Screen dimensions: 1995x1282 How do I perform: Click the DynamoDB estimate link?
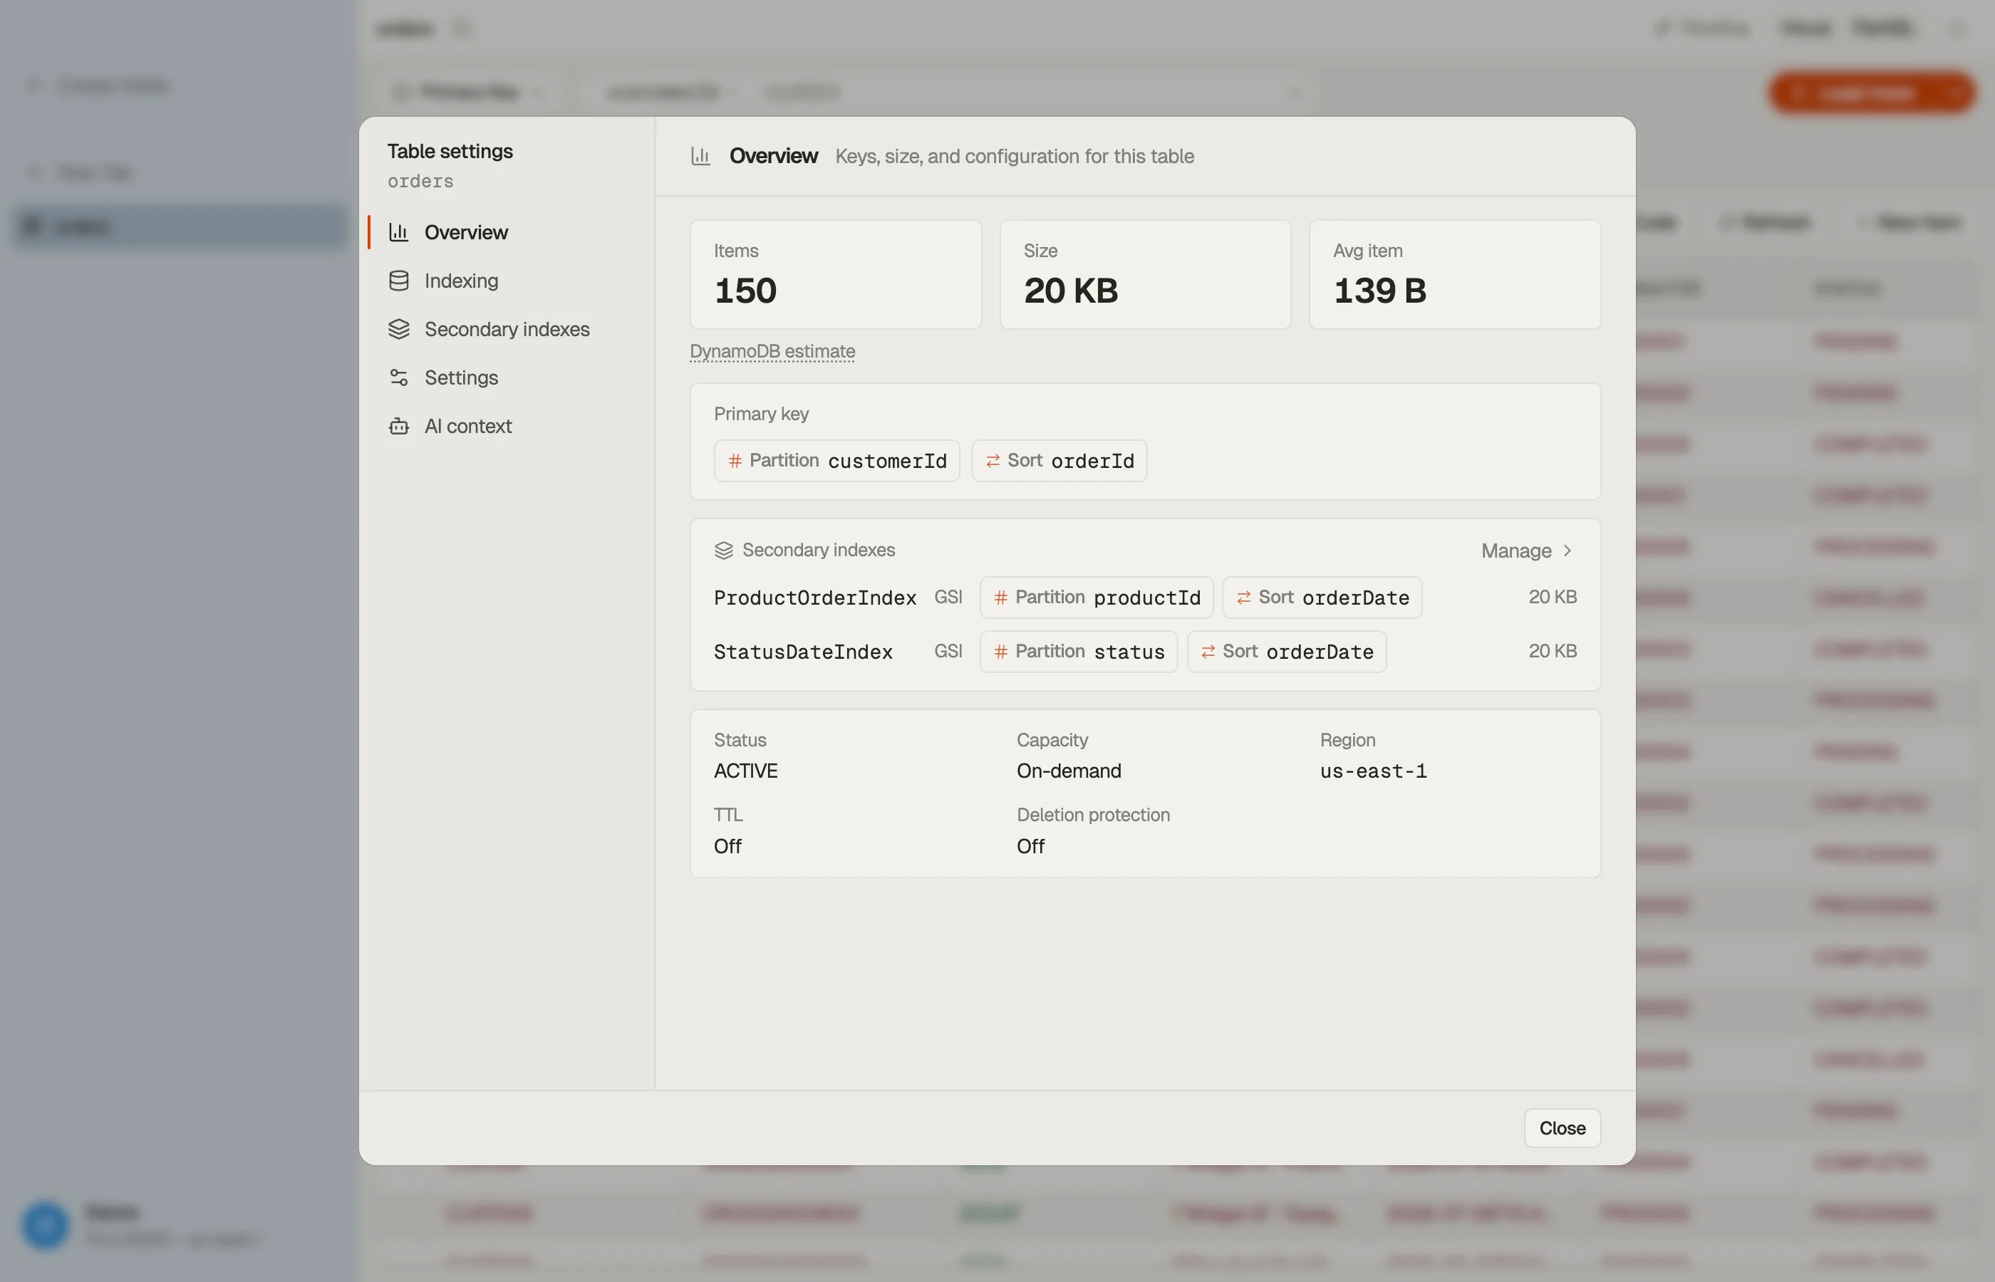tap(772, 351)
